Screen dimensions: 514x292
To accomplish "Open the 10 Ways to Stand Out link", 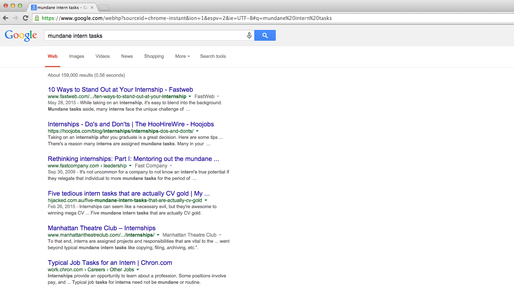I will [x=121, y=90].
